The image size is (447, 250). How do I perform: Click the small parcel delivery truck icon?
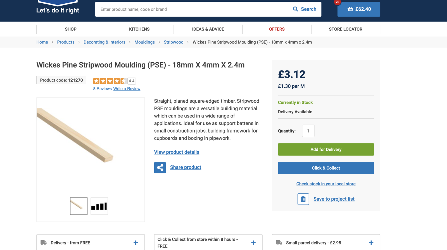point(279,243)
